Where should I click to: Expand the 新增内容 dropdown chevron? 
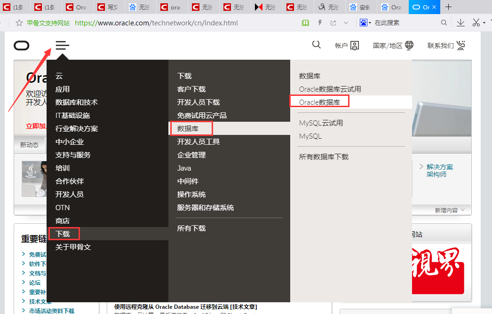coord(462,210)
